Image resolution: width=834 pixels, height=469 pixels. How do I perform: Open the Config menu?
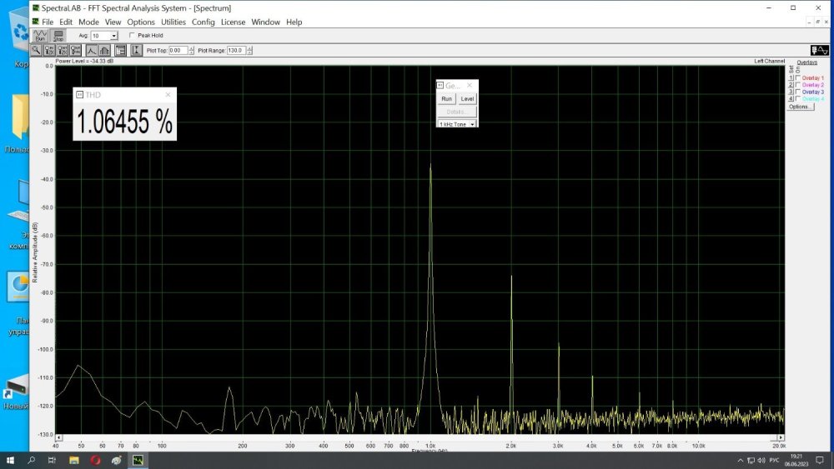(x=203, y=22)
